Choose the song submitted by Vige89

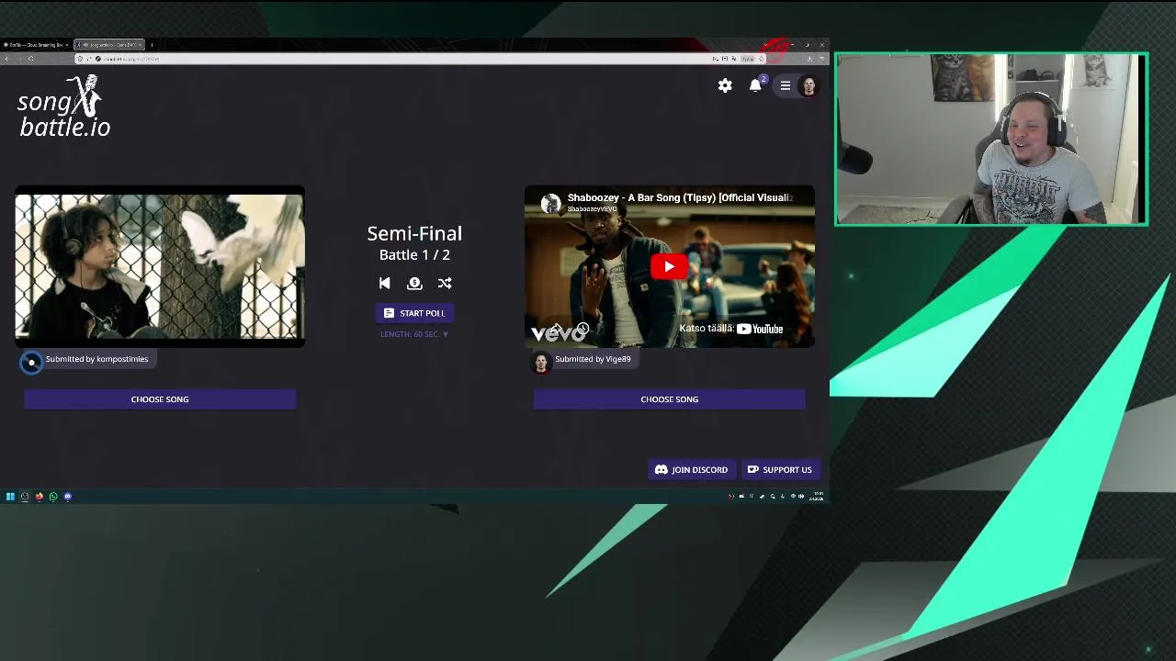(x=670, y=399)
